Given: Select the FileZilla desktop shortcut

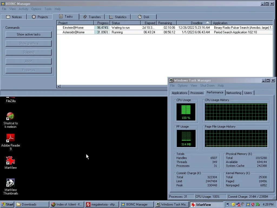Looking at the screenshot, I should coord(11,101).
